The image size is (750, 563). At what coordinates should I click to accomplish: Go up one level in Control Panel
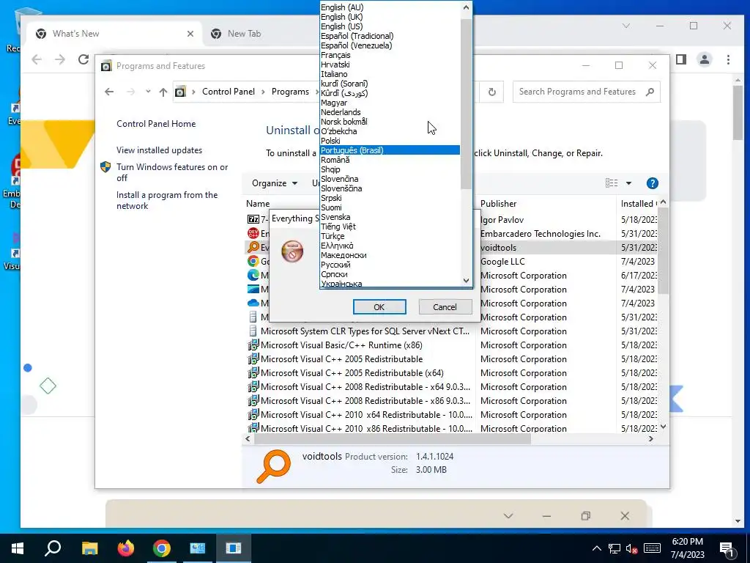[x=163, y=92]
